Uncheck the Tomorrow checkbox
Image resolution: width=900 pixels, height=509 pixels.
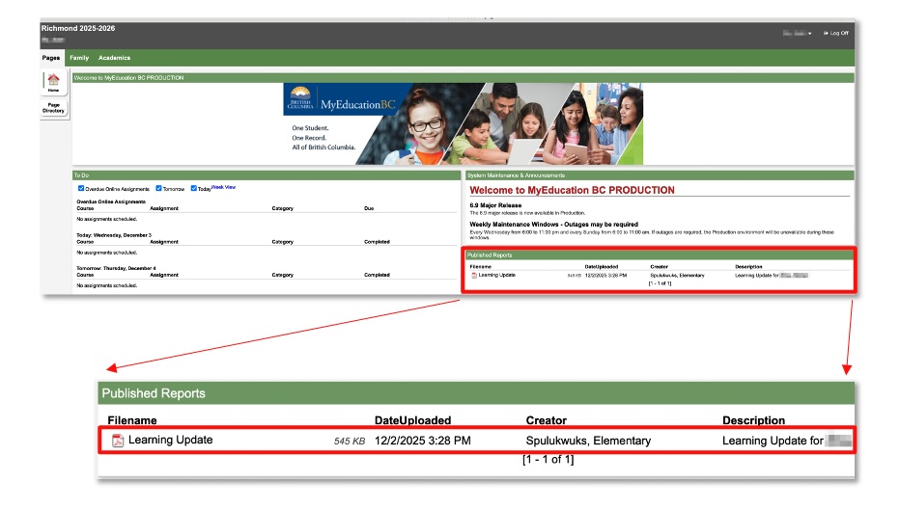coord(158,188)
